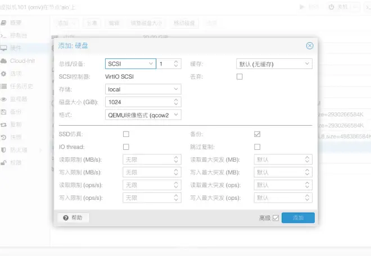Open 复制 replication icon in sidebar
The image size is (371, 256).
(3, 125)
